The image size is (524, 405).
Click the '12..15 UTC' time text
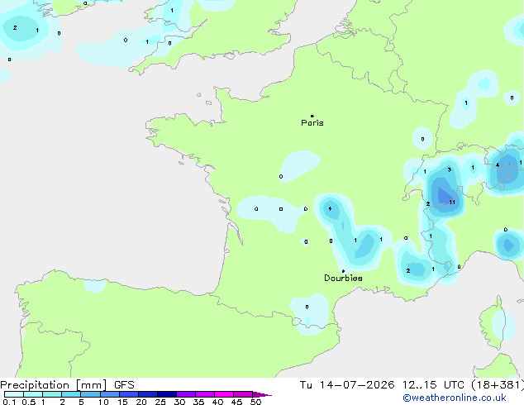tap(433, 385)
